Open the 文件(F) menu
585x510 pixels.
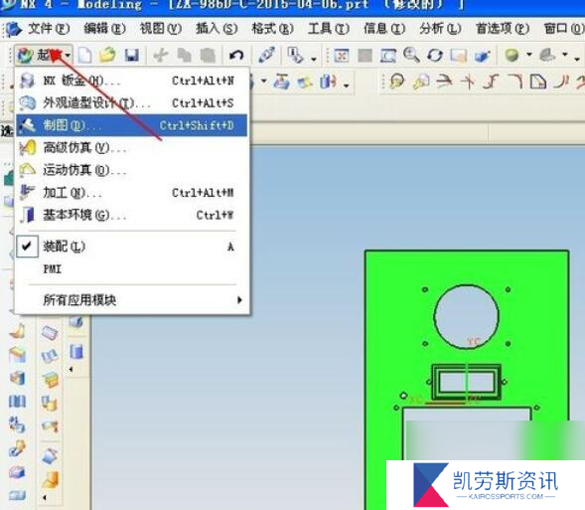click(49, 29)
